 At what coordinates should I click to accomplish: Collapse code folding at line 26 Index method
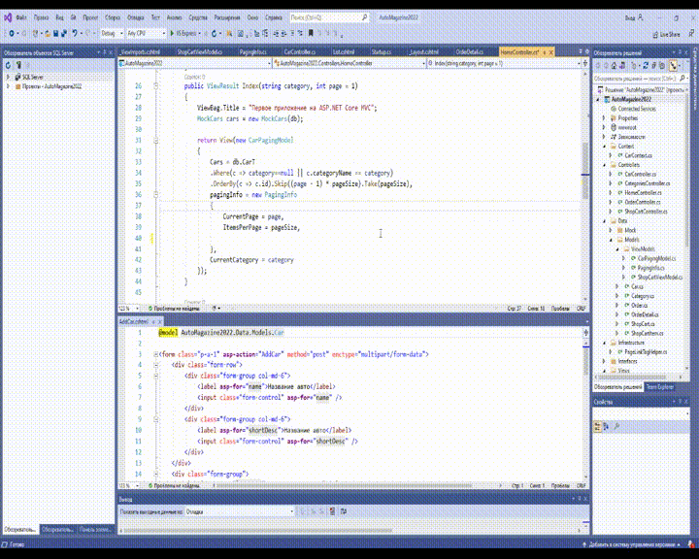(155, 85)
